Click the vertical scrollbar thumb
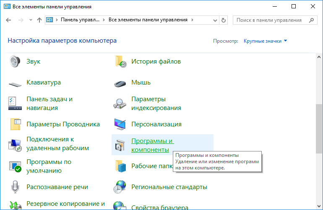Viewport: 323px width, 210px height. pyautogui.click(x=319, y=129)
